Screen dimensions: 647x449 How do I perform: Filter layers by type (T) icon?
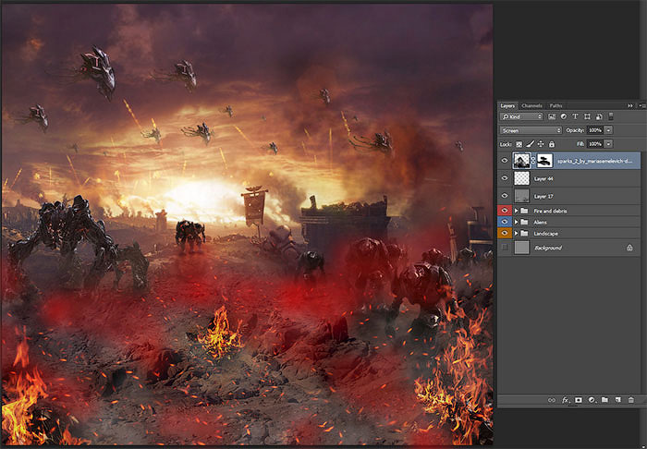(575, 116)
